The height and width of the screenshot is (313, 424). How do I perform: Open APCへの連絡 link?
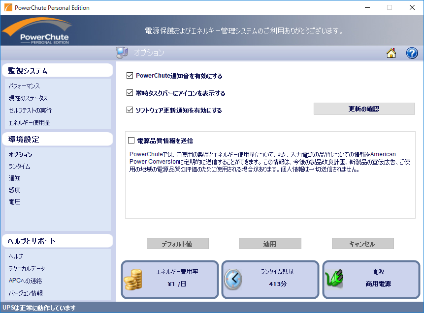(26, 281)
